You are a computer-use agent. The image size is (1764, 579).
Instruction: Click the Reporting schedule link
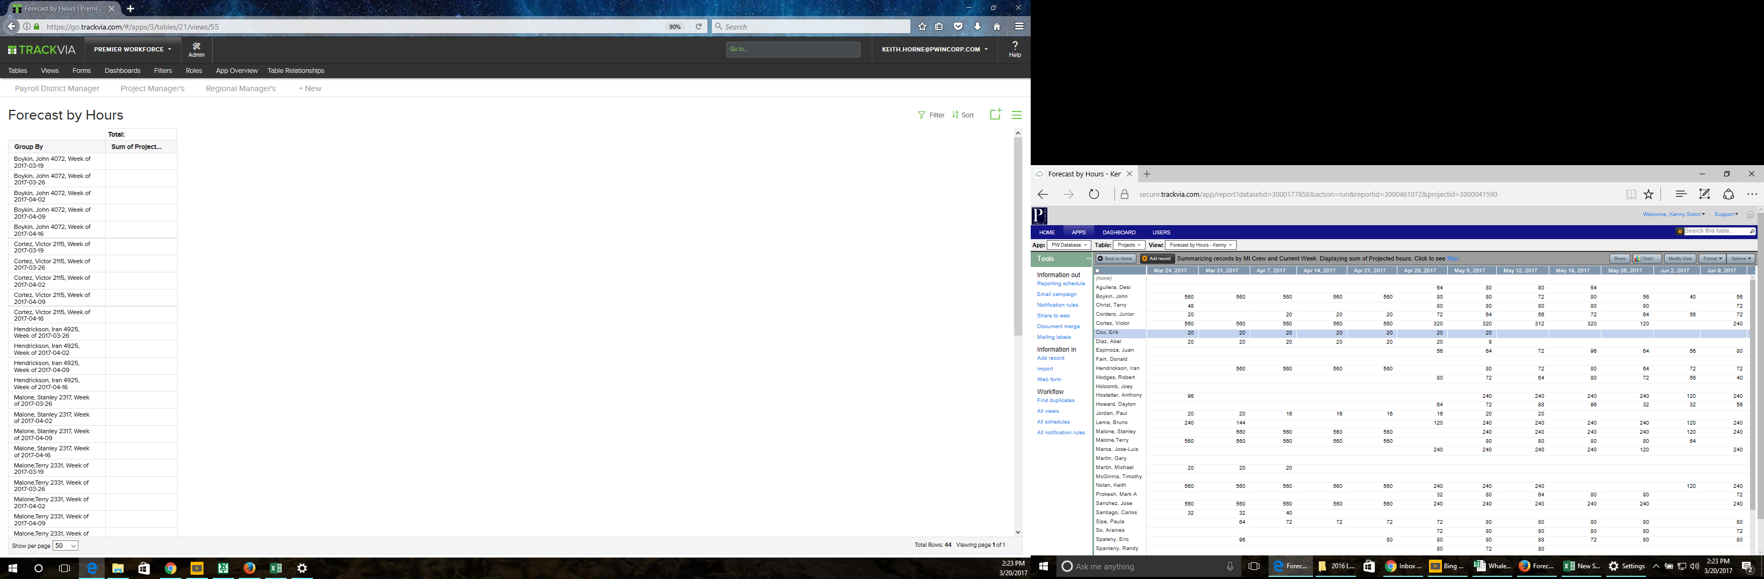pyautogui.click(x=1061, y=284)
